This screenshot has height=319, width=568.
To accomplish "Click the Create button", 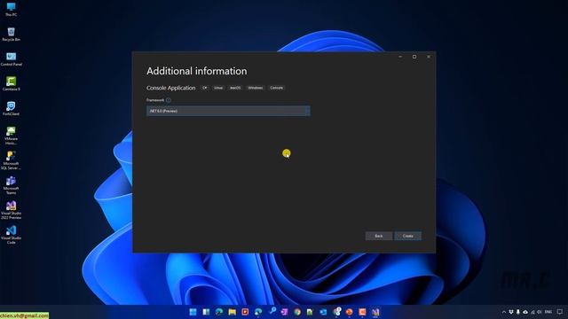I will [x=408, y=236].
